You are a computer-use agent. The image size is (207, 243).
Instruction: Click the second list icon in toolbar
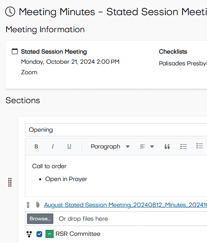coord(200,146)
